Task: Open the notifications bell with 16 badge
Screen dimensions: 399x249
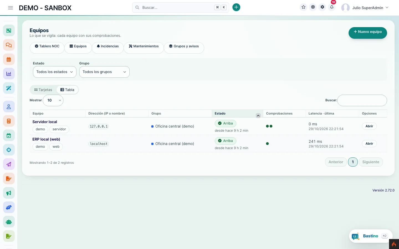Action: [332, 7]
